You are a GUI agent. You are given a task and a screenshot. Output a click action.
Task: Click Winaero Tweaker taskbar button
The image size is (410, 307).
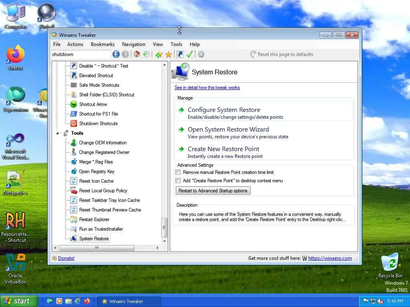click(x=129, y=301)
